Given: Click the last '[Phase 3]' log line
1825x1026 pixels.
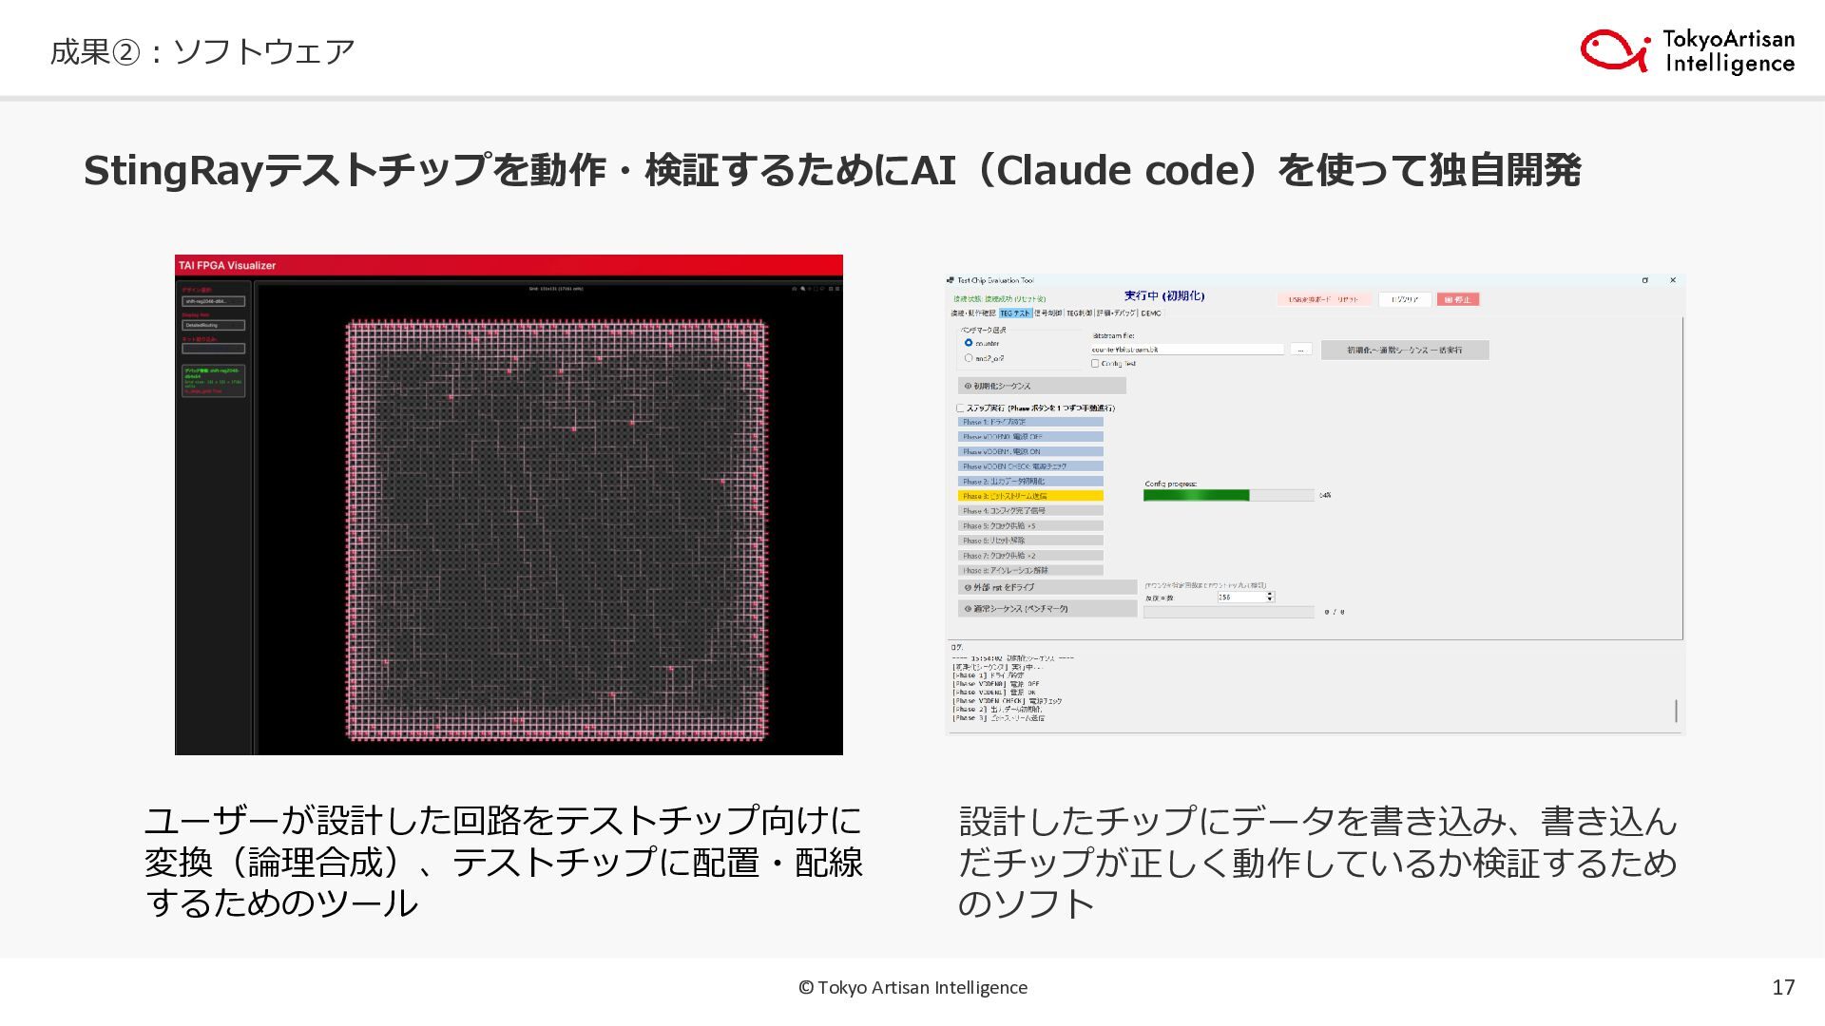Looking at the screenshot, I should pos(998,718).
